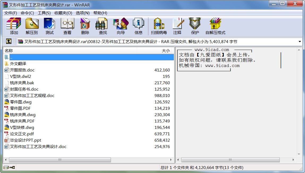Image resolution: width=305 pixels, height=173 pixels.
Task: Click comment pane scroll right arrow
Action: 293,160
